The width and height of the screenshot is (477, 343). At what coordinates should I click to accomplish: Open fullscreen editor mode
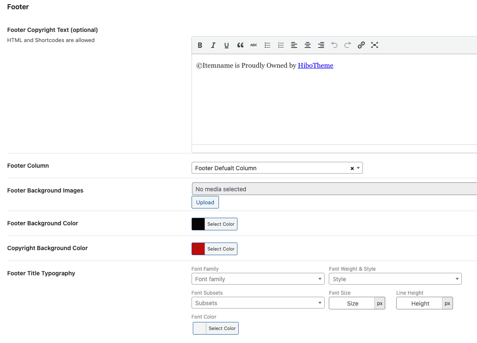pyautogui.click(x=375, y=45)
